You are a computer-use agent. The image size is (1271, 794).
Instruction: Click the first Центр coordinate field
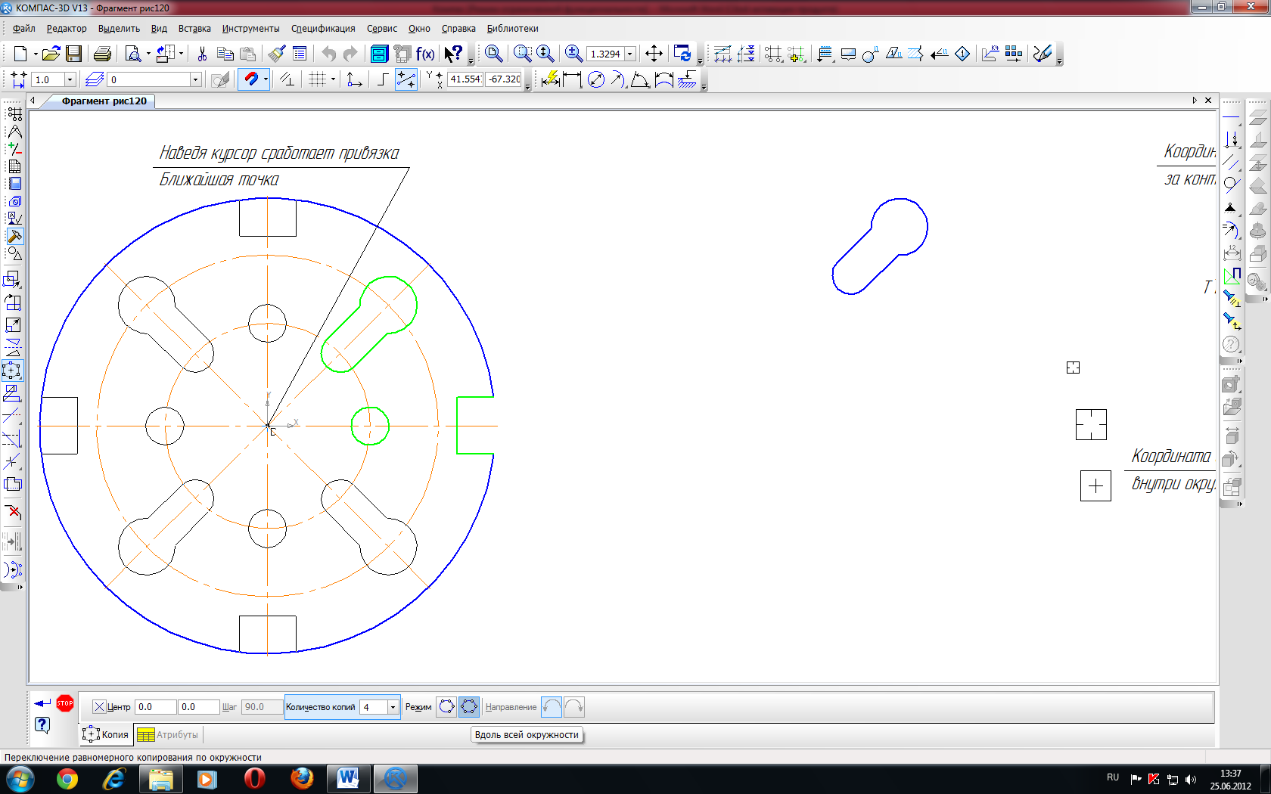pyautogui.click(x=155, y=707)
